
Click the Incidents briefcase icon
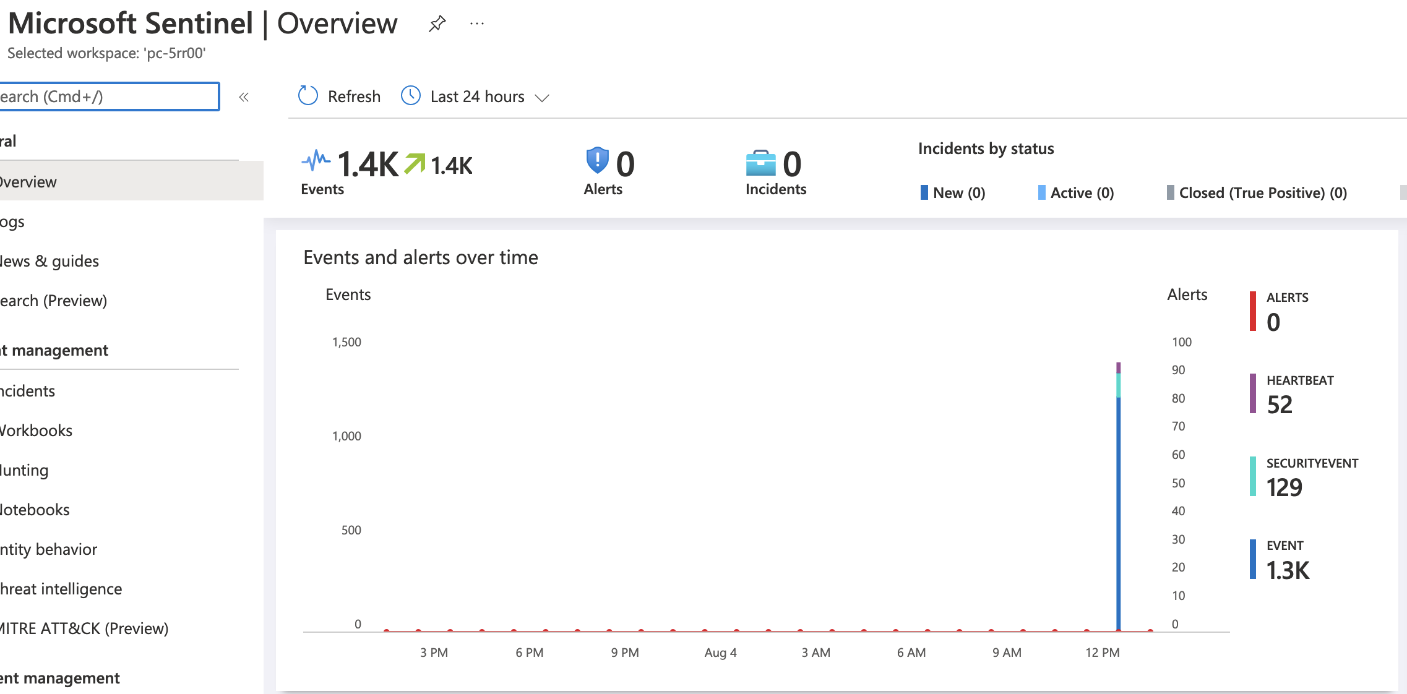[x=760, y=163]
